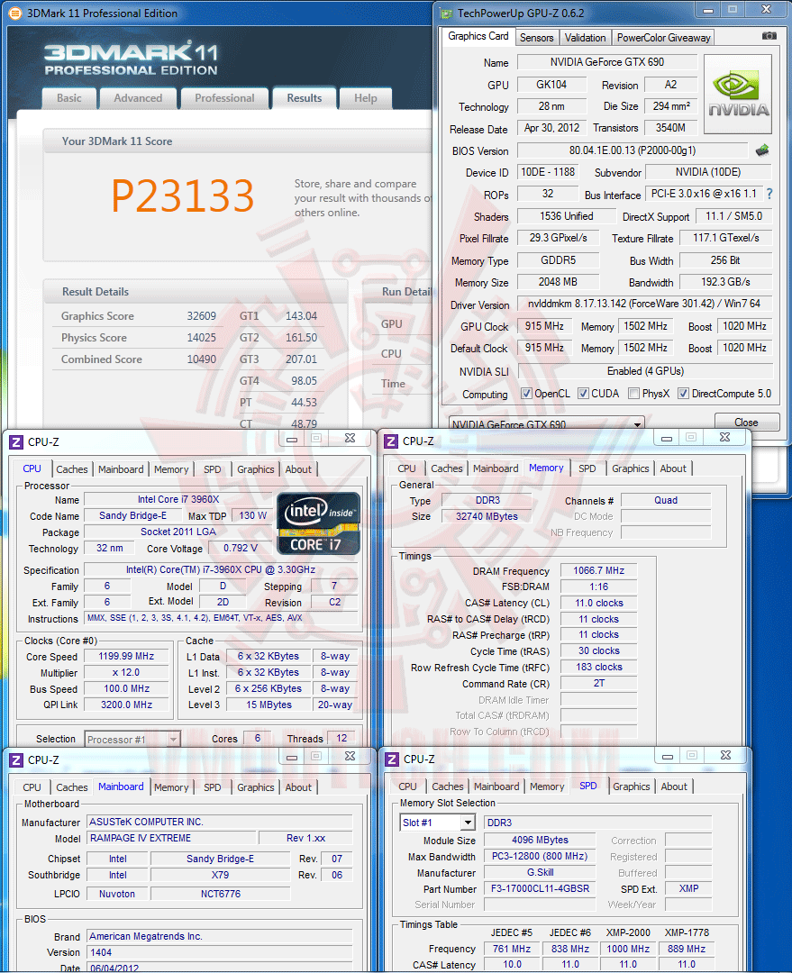The image size is (792, 973).
Task: Click the RAMPAGE IV EXTREME model field
Action: [170, 838]
